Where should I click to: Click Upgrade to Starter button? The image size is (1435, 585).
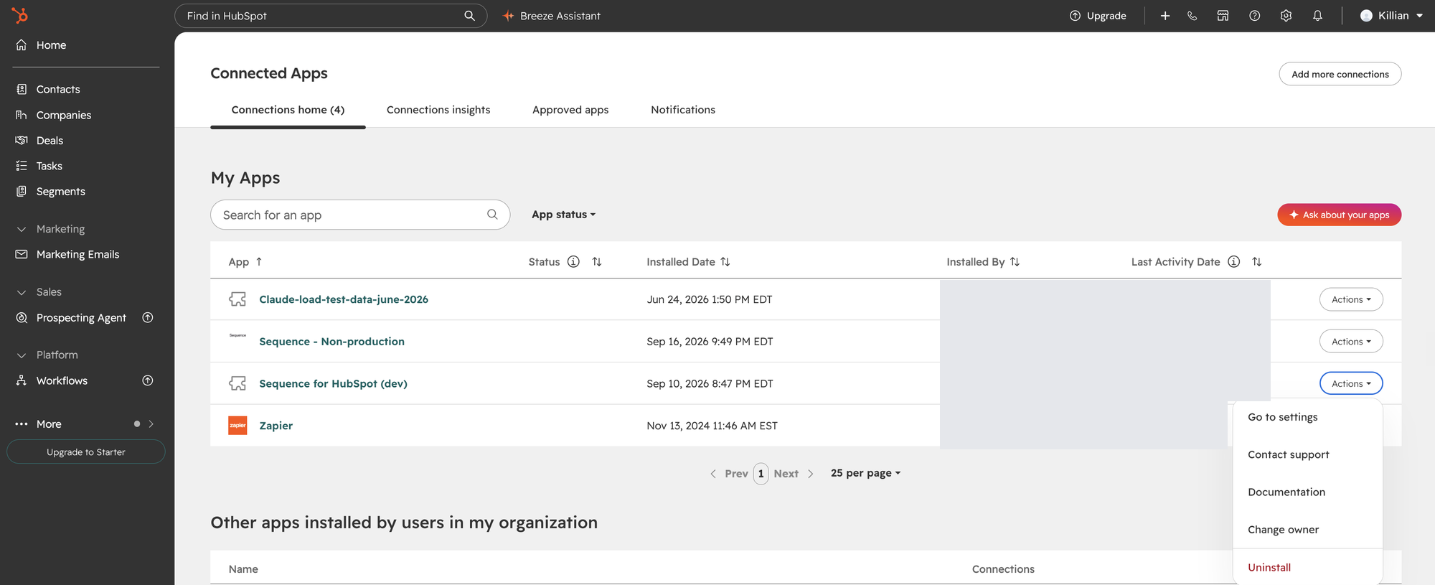coord(86,451)
